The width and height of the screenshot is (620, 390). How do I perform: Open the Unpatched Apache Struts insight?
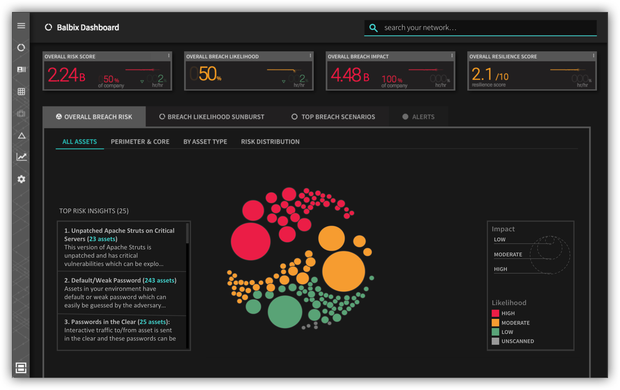coord(122,247)
